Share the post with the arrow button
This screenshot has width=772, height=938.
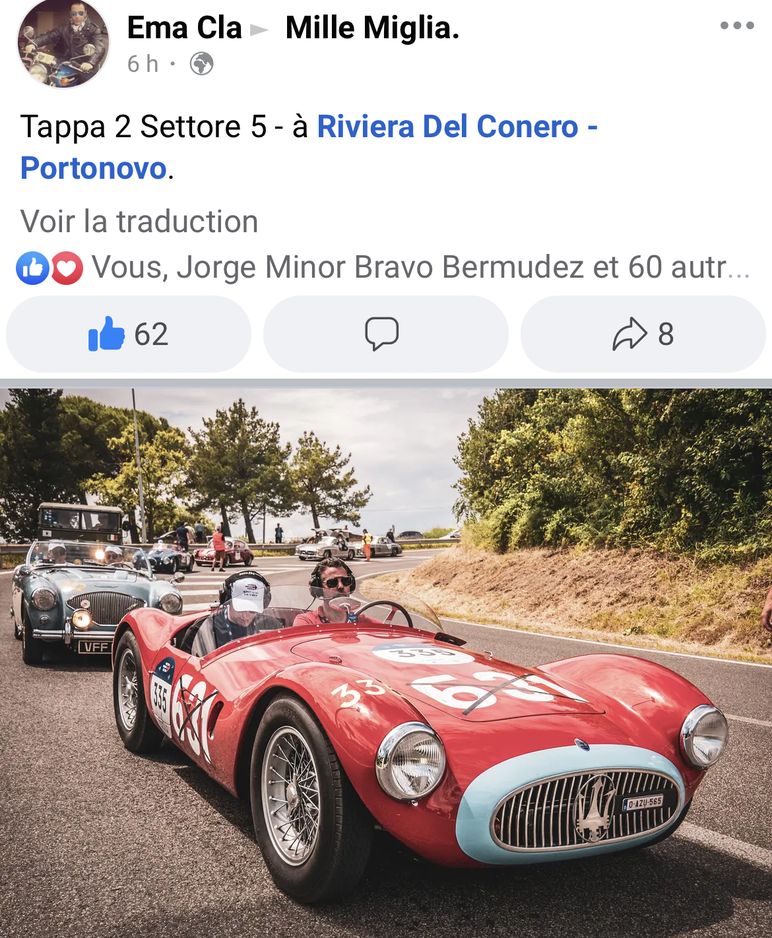click(x=643, y=334)
